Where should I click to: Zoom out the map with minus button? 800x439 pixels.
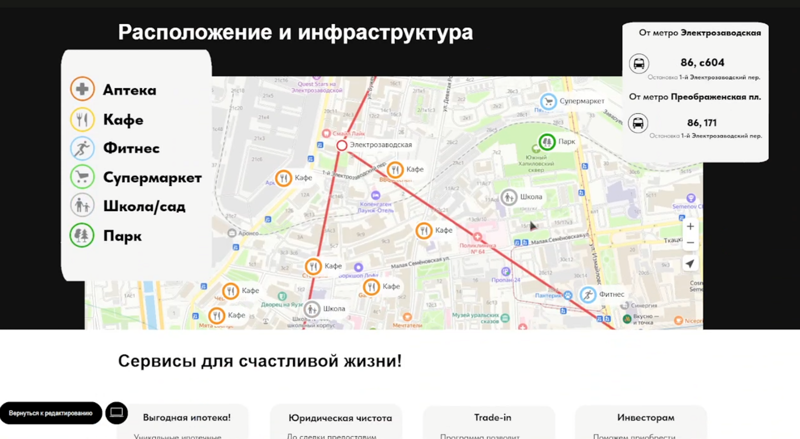[x=690, y=243]
